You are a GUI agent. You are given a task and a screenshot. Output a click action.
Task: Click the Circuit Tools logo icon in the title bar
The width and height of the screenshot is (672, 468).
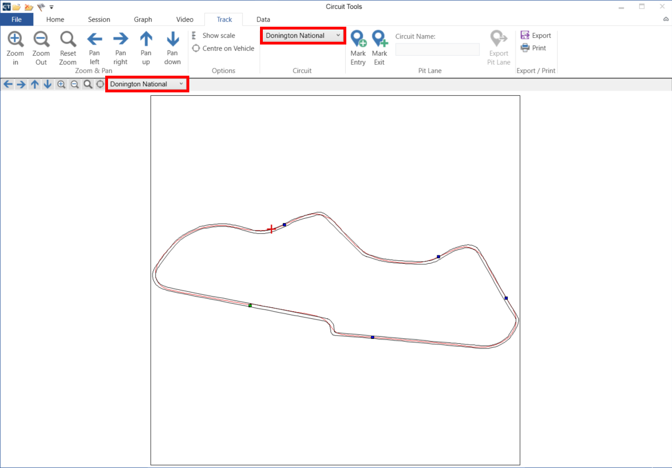point(6,7)
